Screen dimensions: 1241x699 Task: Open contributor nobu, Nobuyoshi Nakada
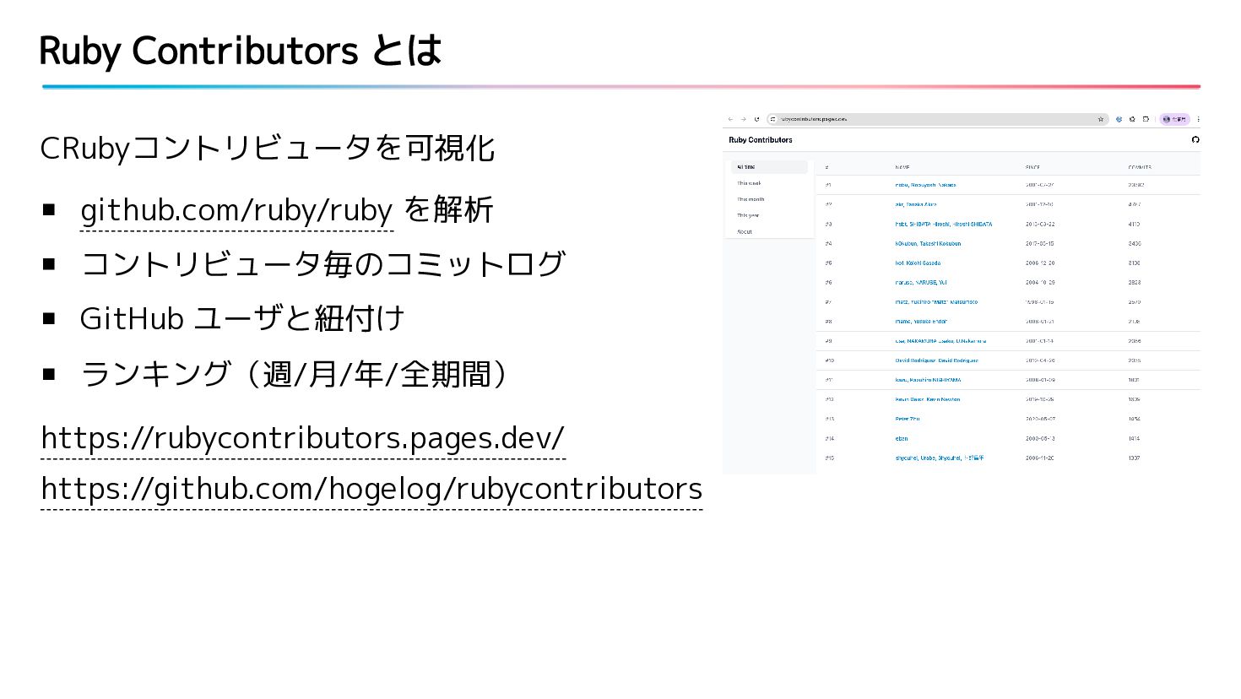925,185
